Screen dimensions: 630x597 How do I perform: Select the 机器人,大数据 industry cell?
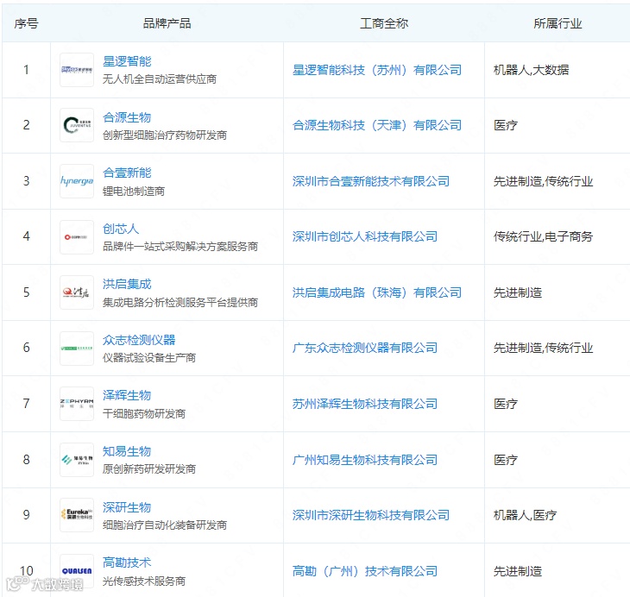(x=531, y=70)
